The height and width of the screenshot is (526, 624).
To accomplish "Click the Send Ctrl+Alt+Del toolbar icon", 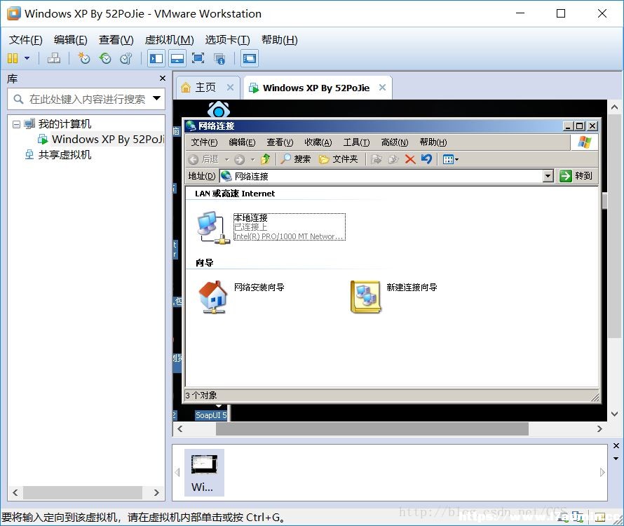I will (x=54, y=58).
